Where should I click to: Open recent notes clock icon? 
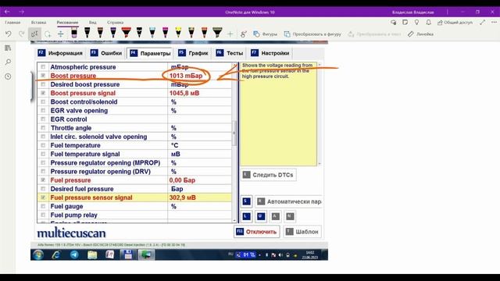point(8,76)
